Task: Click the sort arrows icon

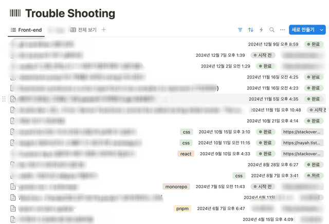Action: pyautogui.click(x=251, y=30)
